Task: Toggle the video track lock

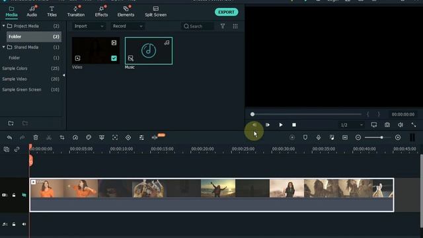Action: (x=14, y=195)
